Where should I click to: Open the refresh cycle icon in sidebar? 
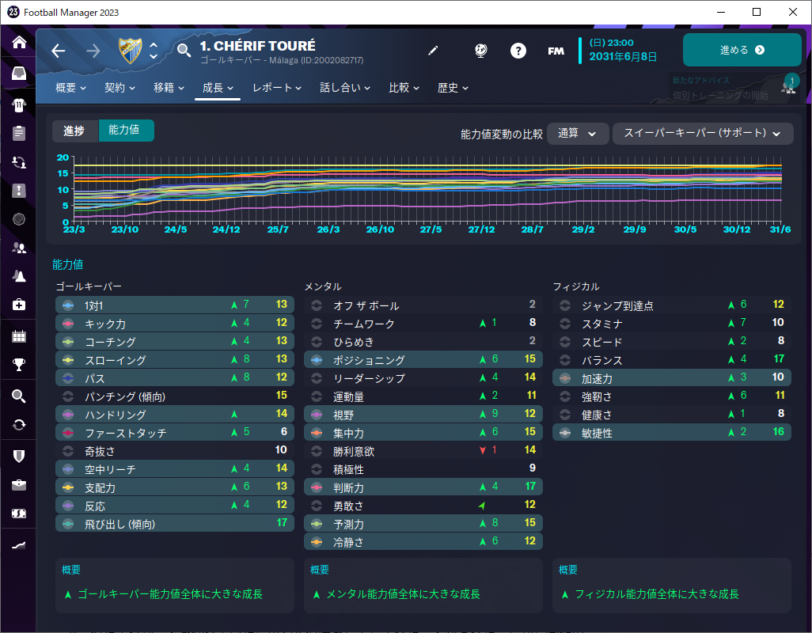(x=19, y=425)
